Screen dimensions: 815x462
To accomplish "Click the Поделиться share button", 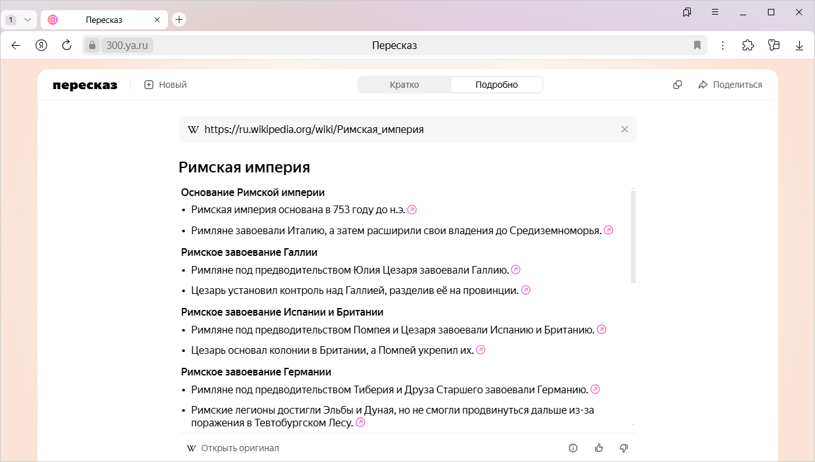I will [730, 85].
